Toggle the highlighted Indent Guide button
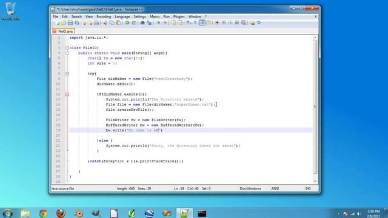This screenshot has width=388, height=218. (x=202, y=23)
